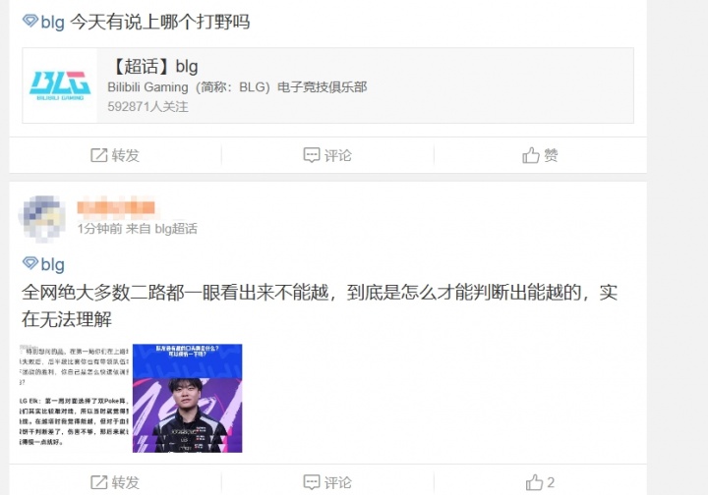This screenshot has height=495, width=708.
Task: Click 转发 label in the first post
Action: coord(126,155)
